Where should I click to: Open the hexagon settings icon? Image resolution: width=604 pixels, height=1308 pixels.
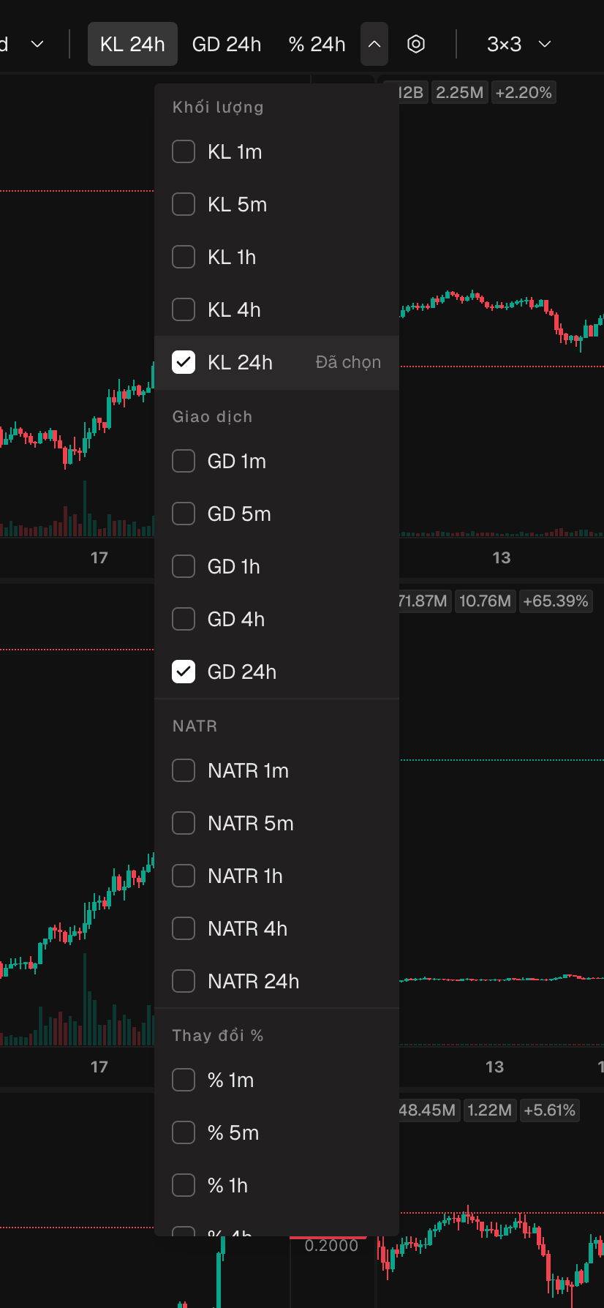(415, 44)
